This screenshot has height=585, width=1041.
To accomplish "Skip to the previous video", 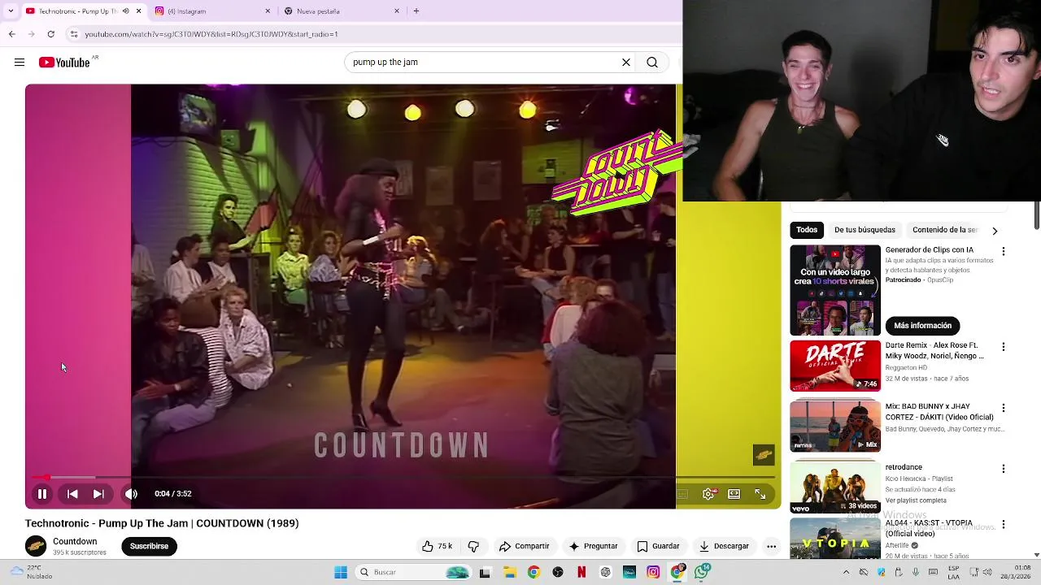I will point(72,493).
